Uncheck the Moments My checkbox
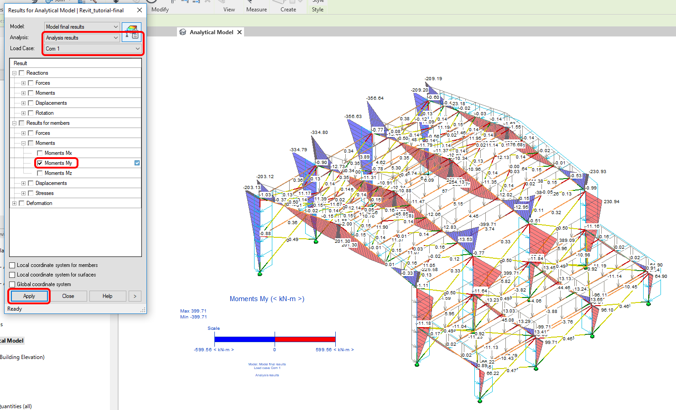Viewport: 676px width, 410px height. 40,163
